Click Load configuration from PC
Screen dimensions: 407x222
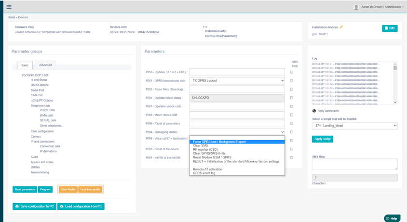[x=81, y=207]
